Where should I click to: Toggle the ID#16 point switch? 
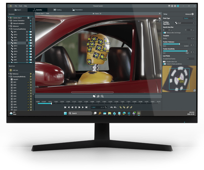tap(30, 51)
